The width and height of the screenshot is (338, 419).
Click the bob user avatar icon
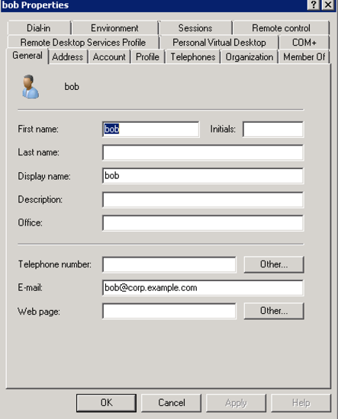tap(31, 87)
